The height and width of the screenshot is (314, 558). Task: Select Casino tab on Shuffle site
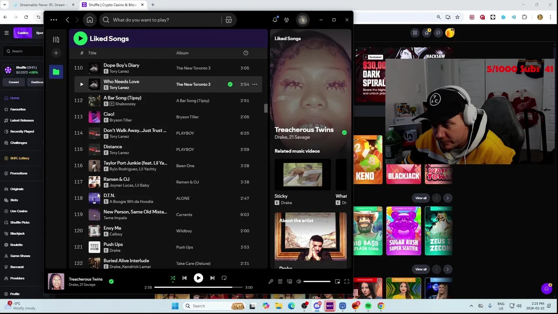point(23,33)
